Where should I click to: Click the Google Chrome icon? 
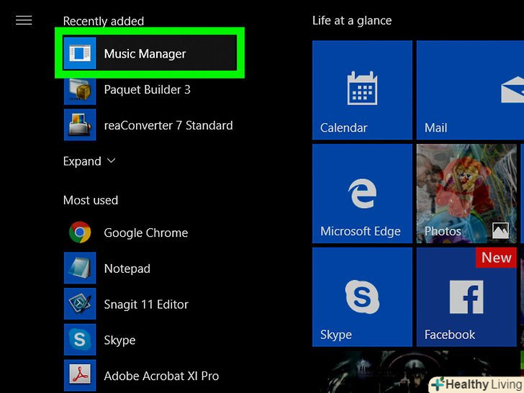click(80, 232)
